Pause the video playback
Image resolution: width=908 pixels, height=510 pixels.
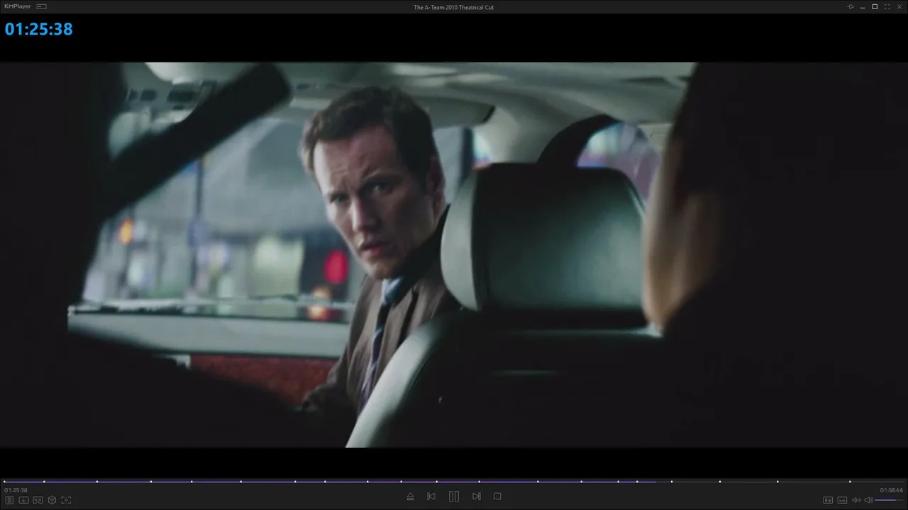[x=454, y=497]
